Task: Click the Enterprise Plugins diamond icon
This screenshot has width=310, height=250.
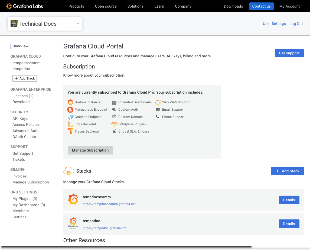Action: pos(114,124)
